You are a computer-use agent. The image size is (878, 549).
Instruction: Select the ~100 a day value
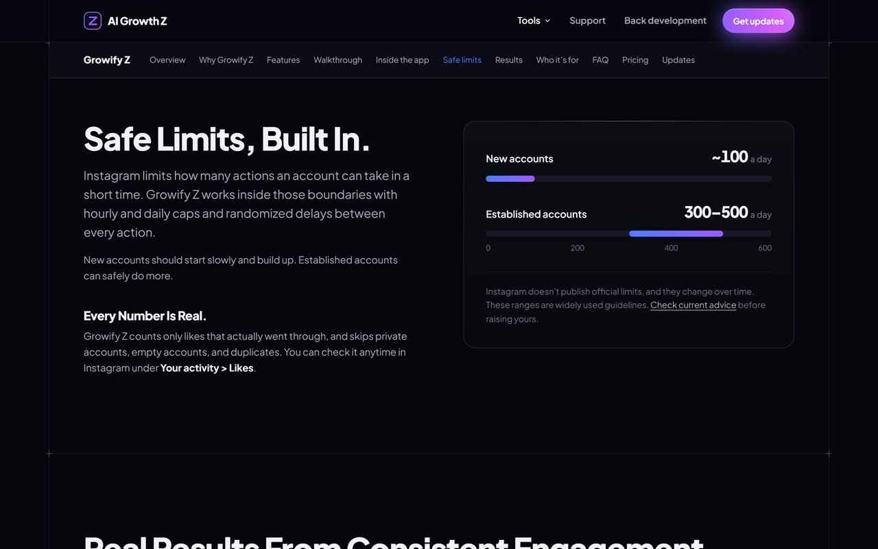pos(741,157)
